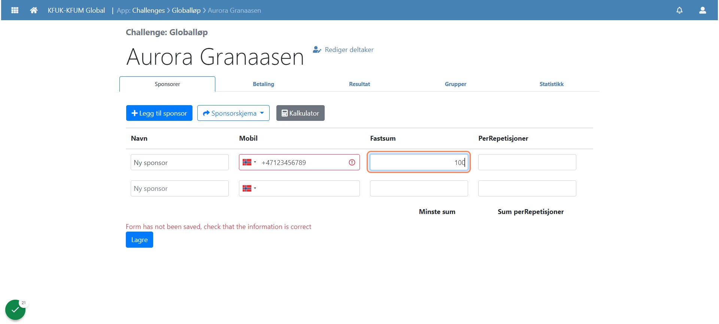Click the PerRepetisjoner column header
The width and height of the screenshot is (719, 324).
503,138
